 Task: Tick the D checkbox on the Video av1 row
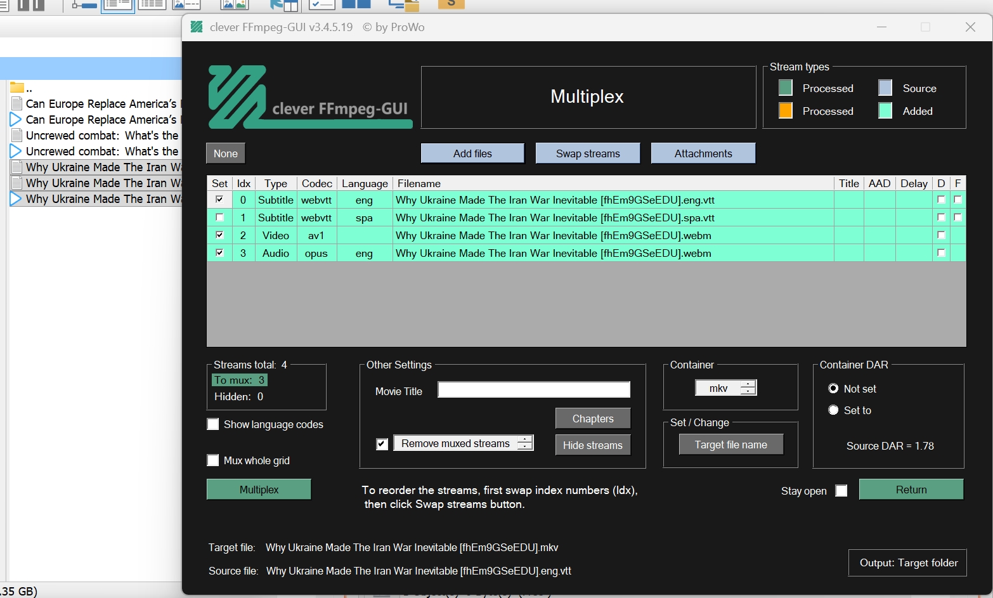(x=941, y=235)
